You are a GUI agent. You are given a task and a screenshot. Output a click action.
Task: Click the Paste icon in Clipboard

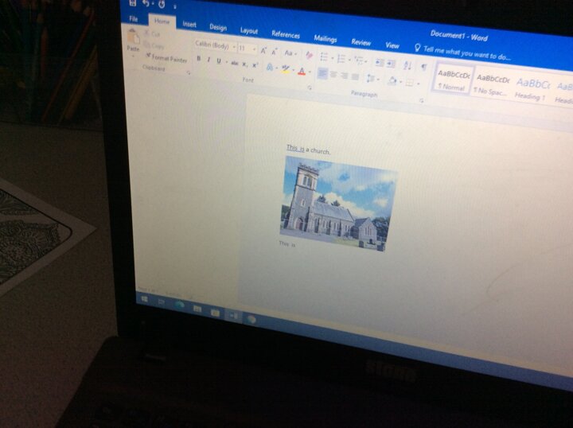[x=133, y=38]
